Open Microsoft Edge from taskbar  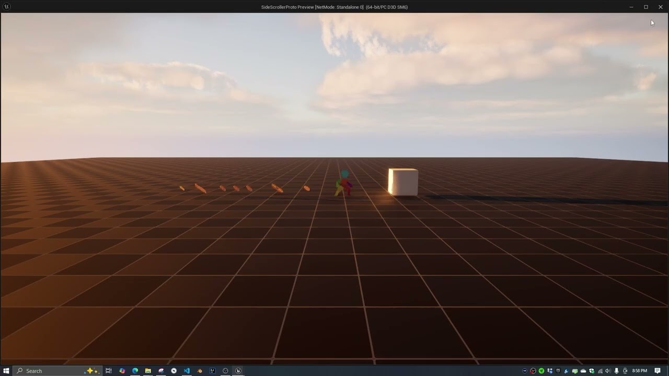coord(135,371)
